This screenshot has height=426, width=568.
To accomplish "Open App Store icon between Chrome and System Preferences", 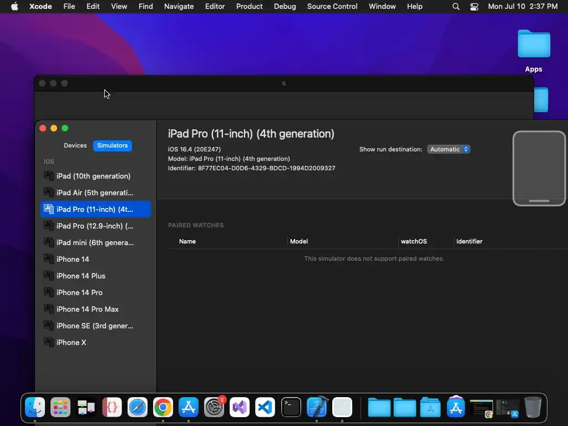I will (x=189, y=407).
